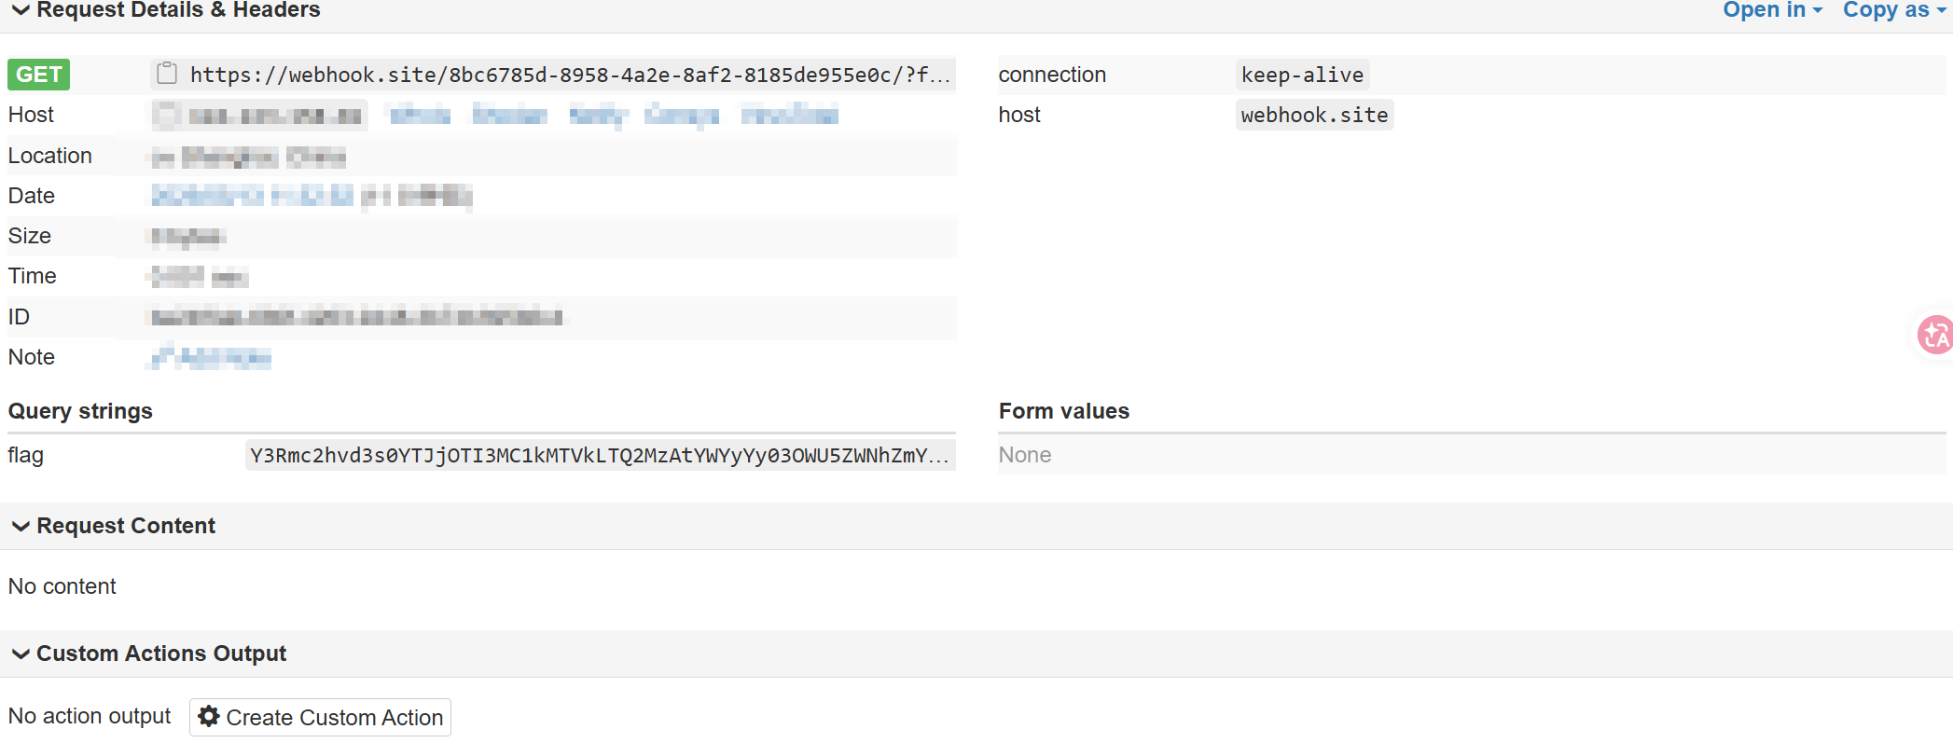
Task: Click the blurred request ID value
Action: (357, 317)
